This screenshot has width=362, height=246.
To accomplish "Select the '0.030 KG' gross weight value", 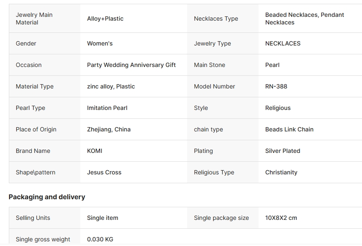I will [100, 239].
